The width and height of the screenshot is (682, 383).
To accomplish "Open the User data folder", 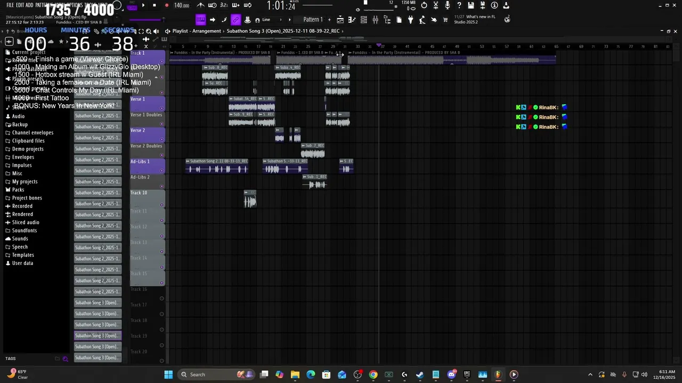I will pyautogui.click(x=22, y=263).
